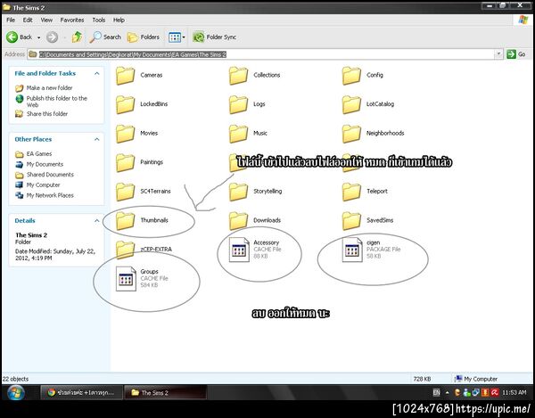Click the taskbar clock 11:53 AM
Viewport: 535px width, 418px height.
click(514, 392)
